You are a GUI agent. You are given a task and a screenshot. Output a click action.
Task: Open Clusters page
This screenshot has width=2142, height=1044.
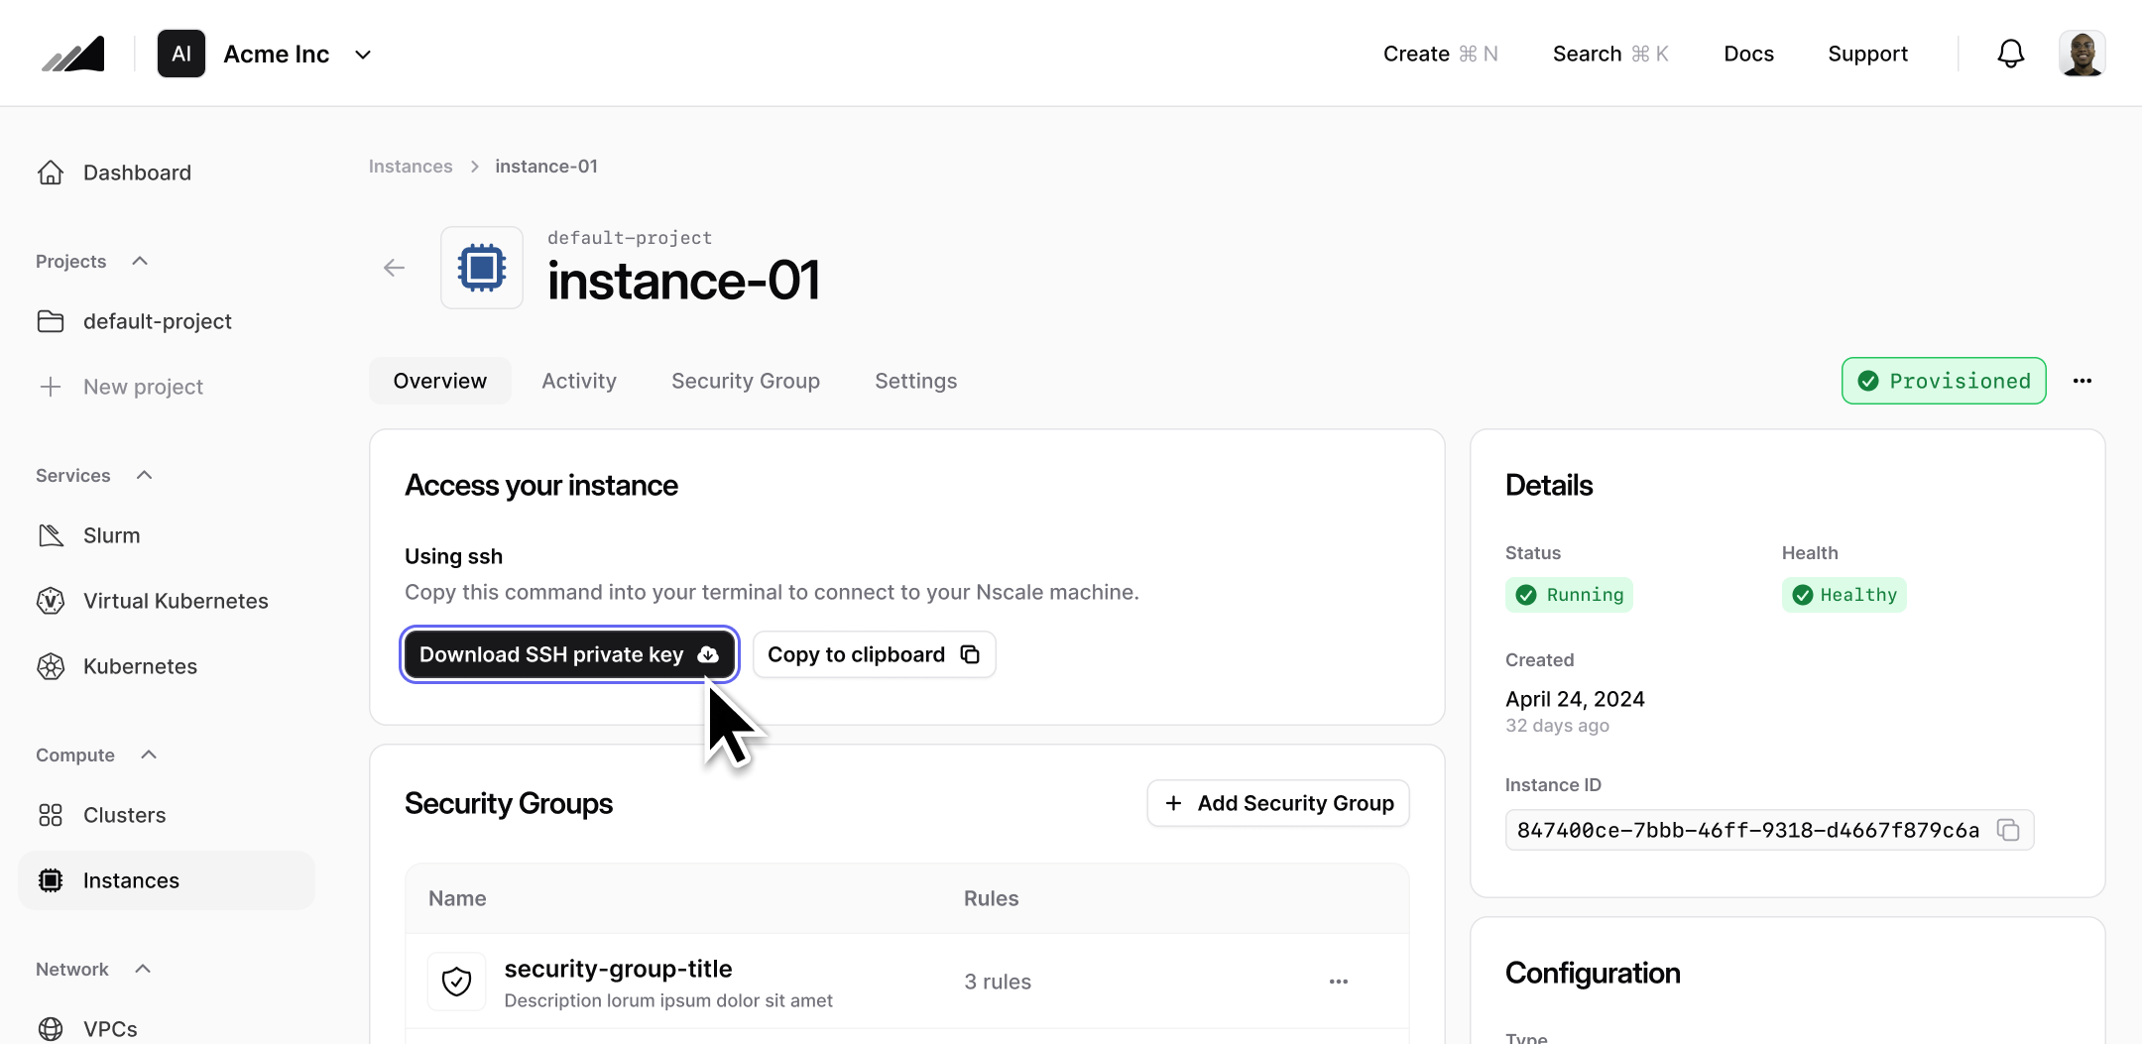click(124, 815)
